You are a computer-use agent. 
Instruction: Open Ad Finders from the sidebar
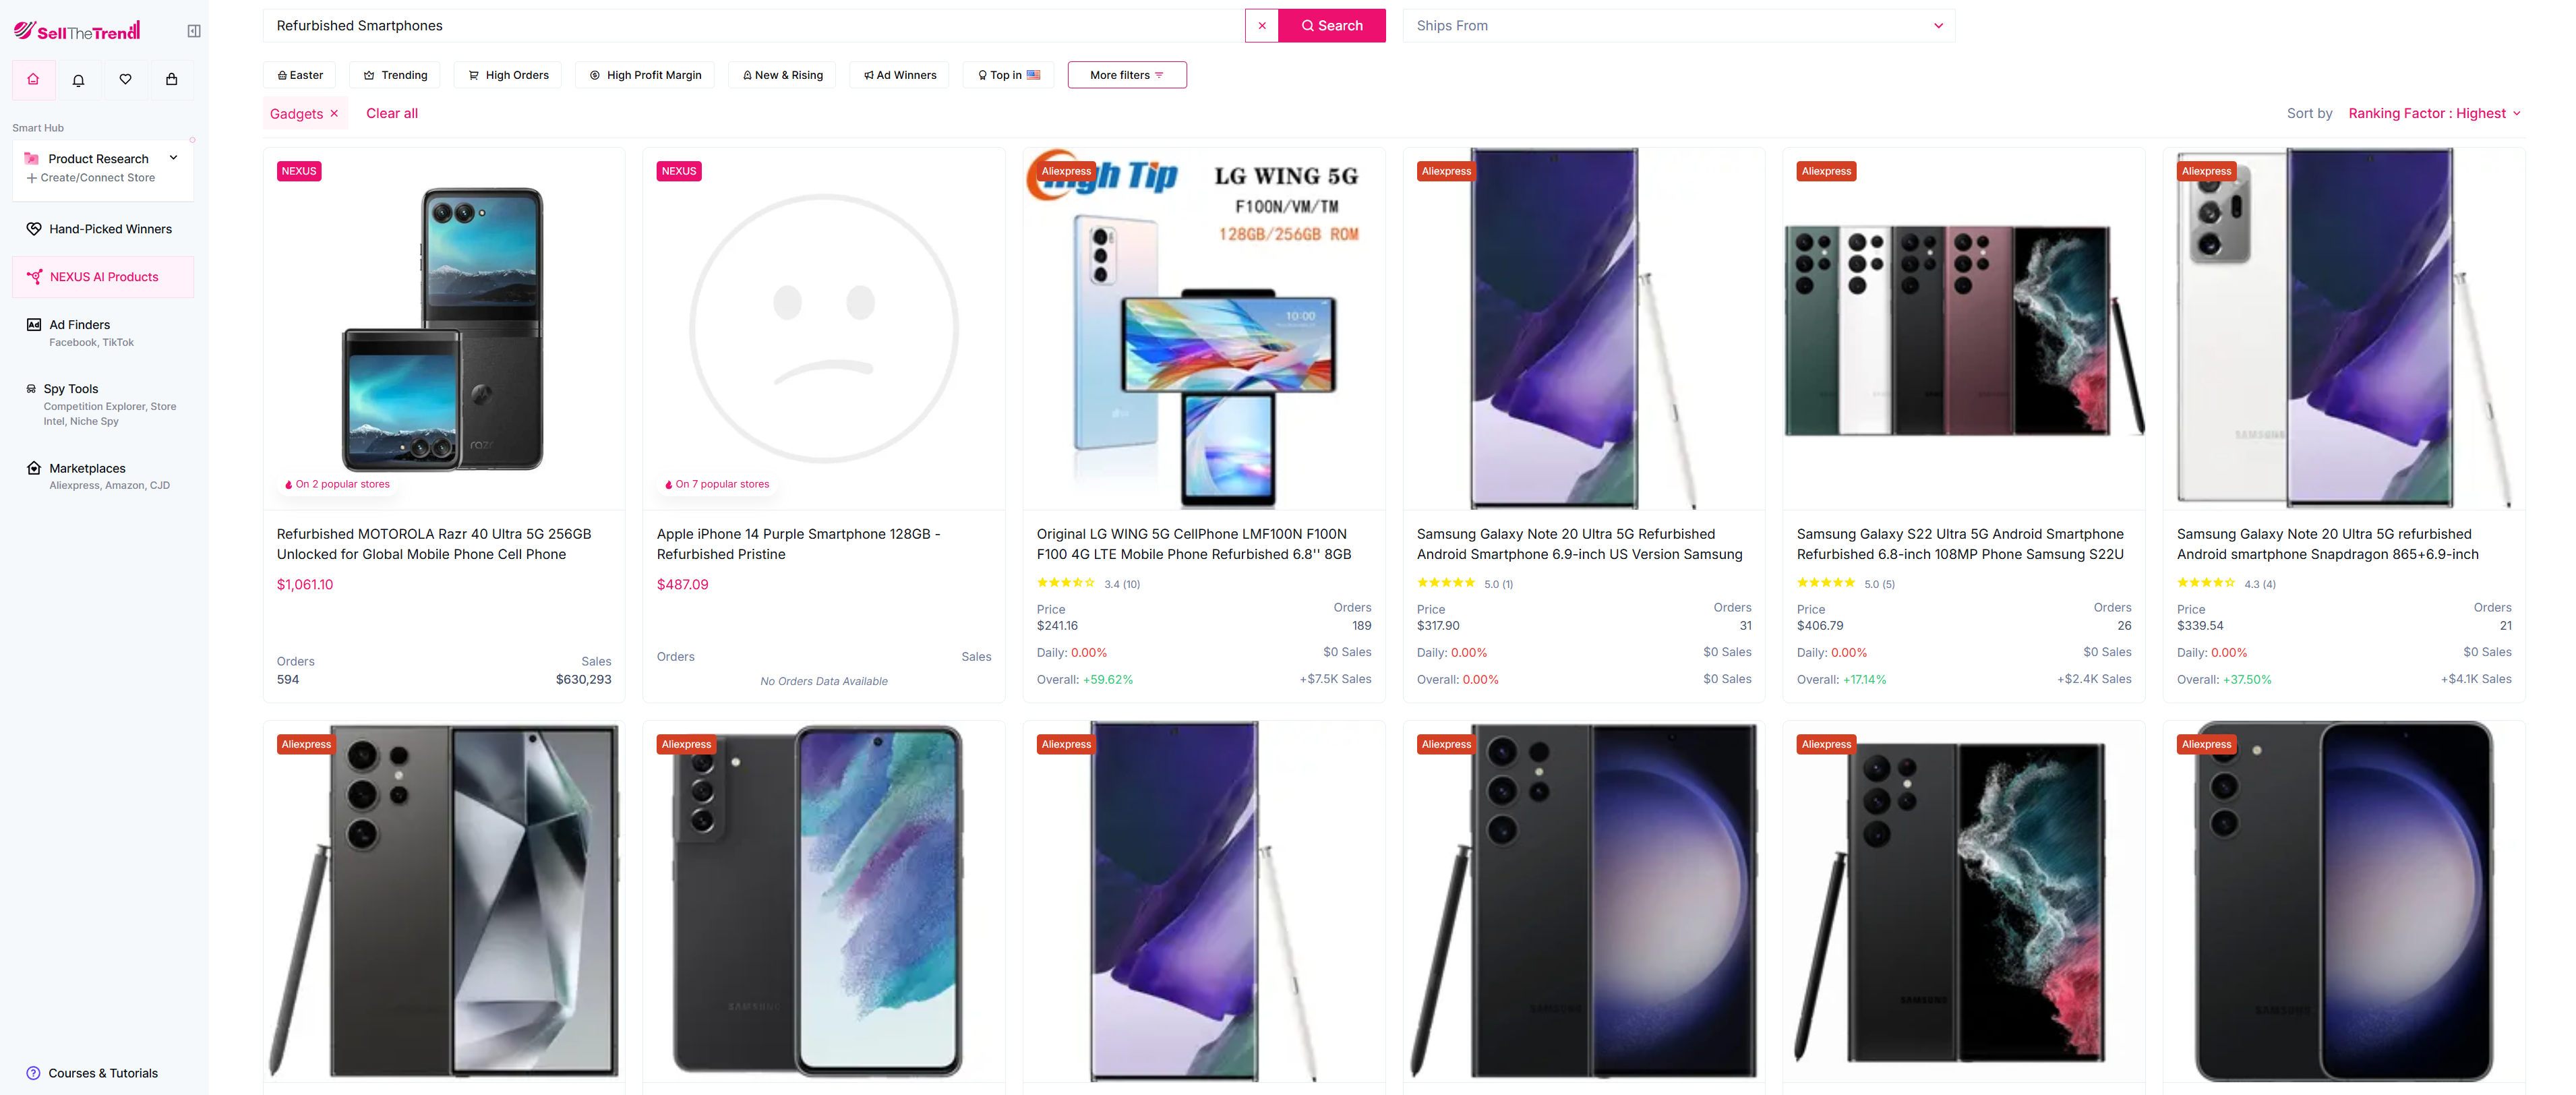pyautogui.click(x=79, y=324)
